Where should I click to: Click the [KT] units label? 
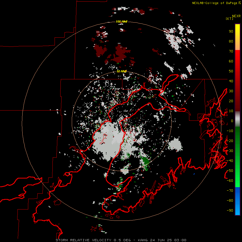[229, 19]
